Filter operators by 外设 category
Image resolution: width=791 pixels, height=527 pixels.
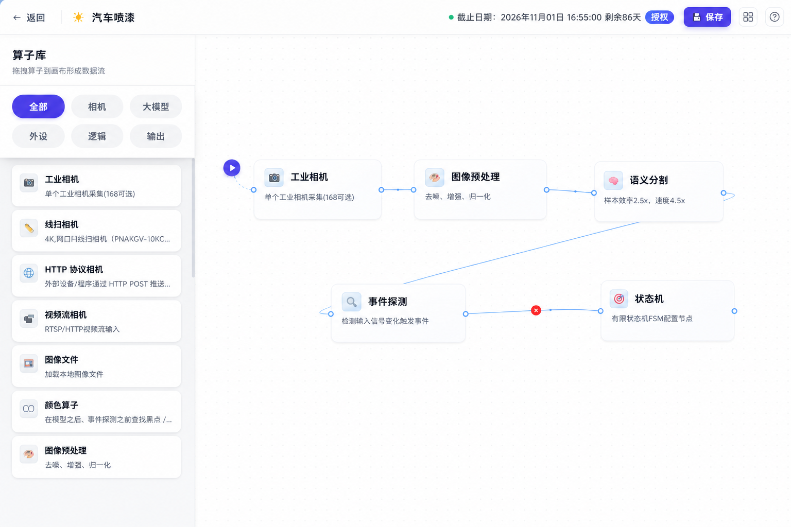pos(39,136)
